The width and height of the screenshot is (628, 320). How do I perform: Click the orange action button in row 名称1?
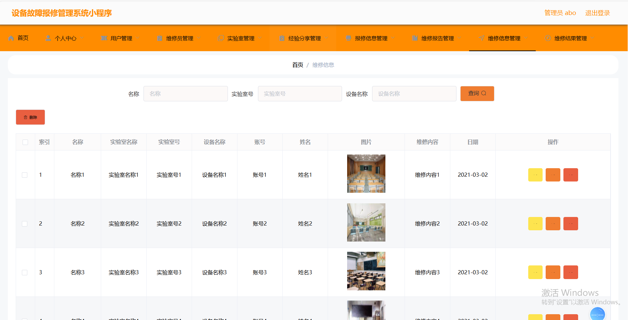(553, 175)
